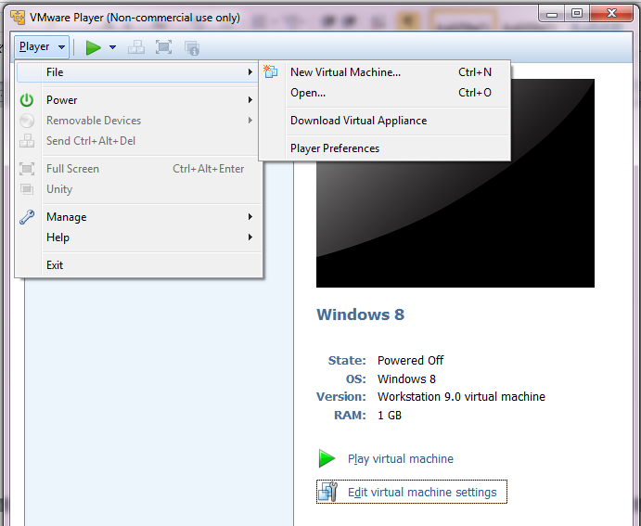641x526 pixels.
Task: Expand the Removable Devices submenu arrow
Action: [x=250, y=121]
